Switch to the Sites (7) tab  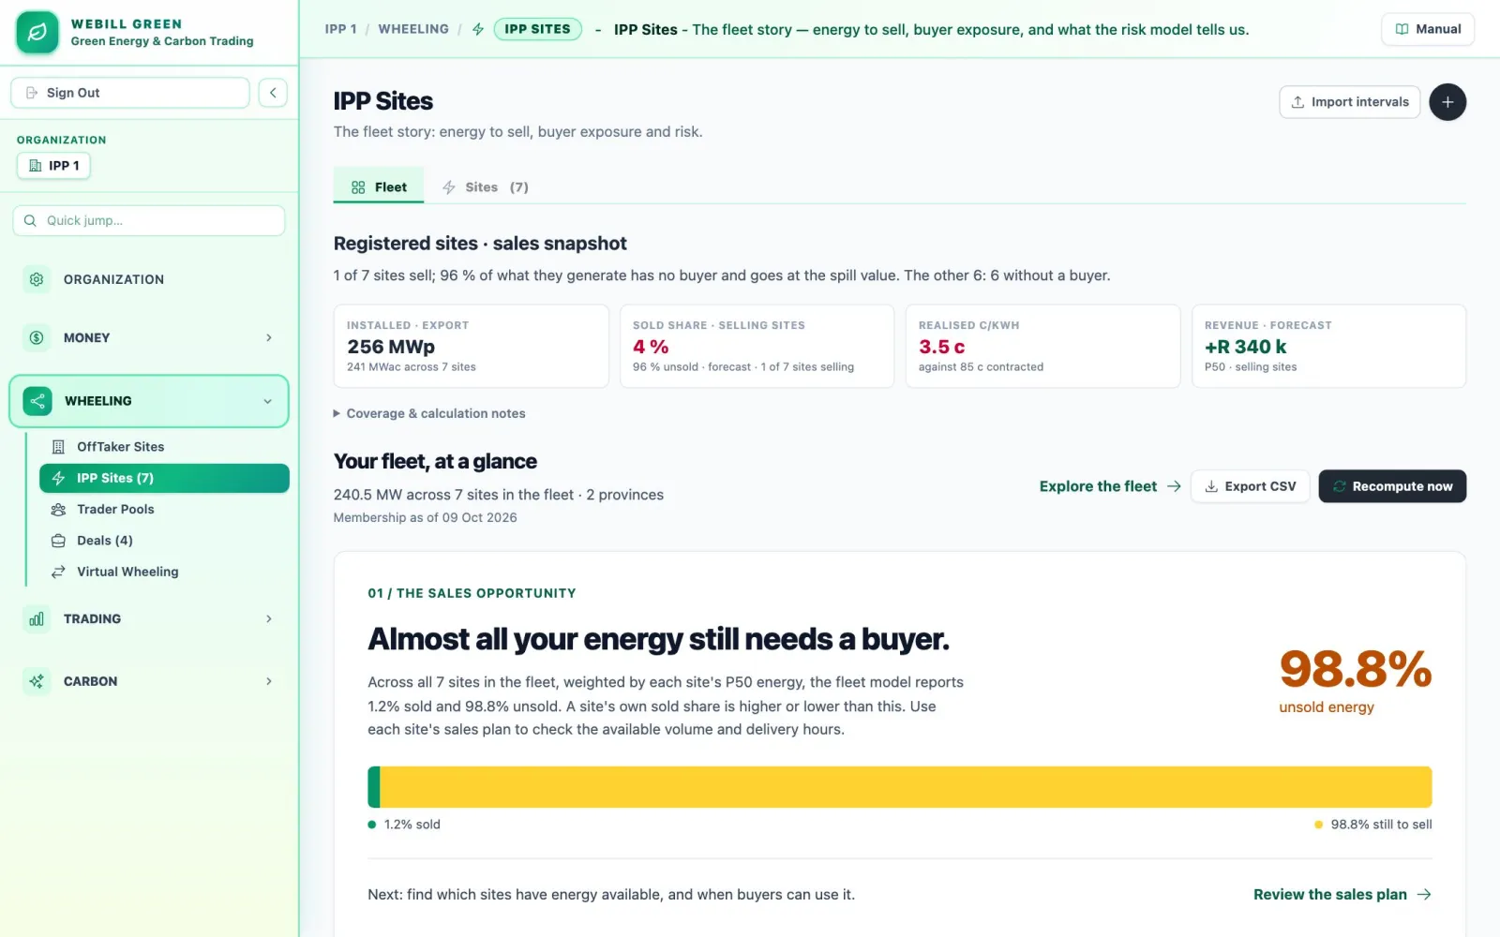click(485, 187)
